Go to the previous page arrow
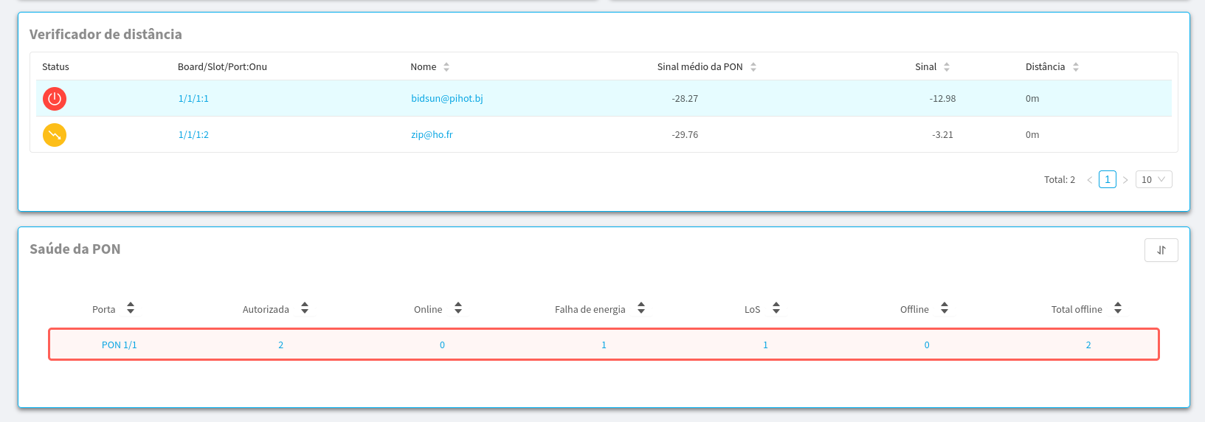 (x=1089, y=180)
